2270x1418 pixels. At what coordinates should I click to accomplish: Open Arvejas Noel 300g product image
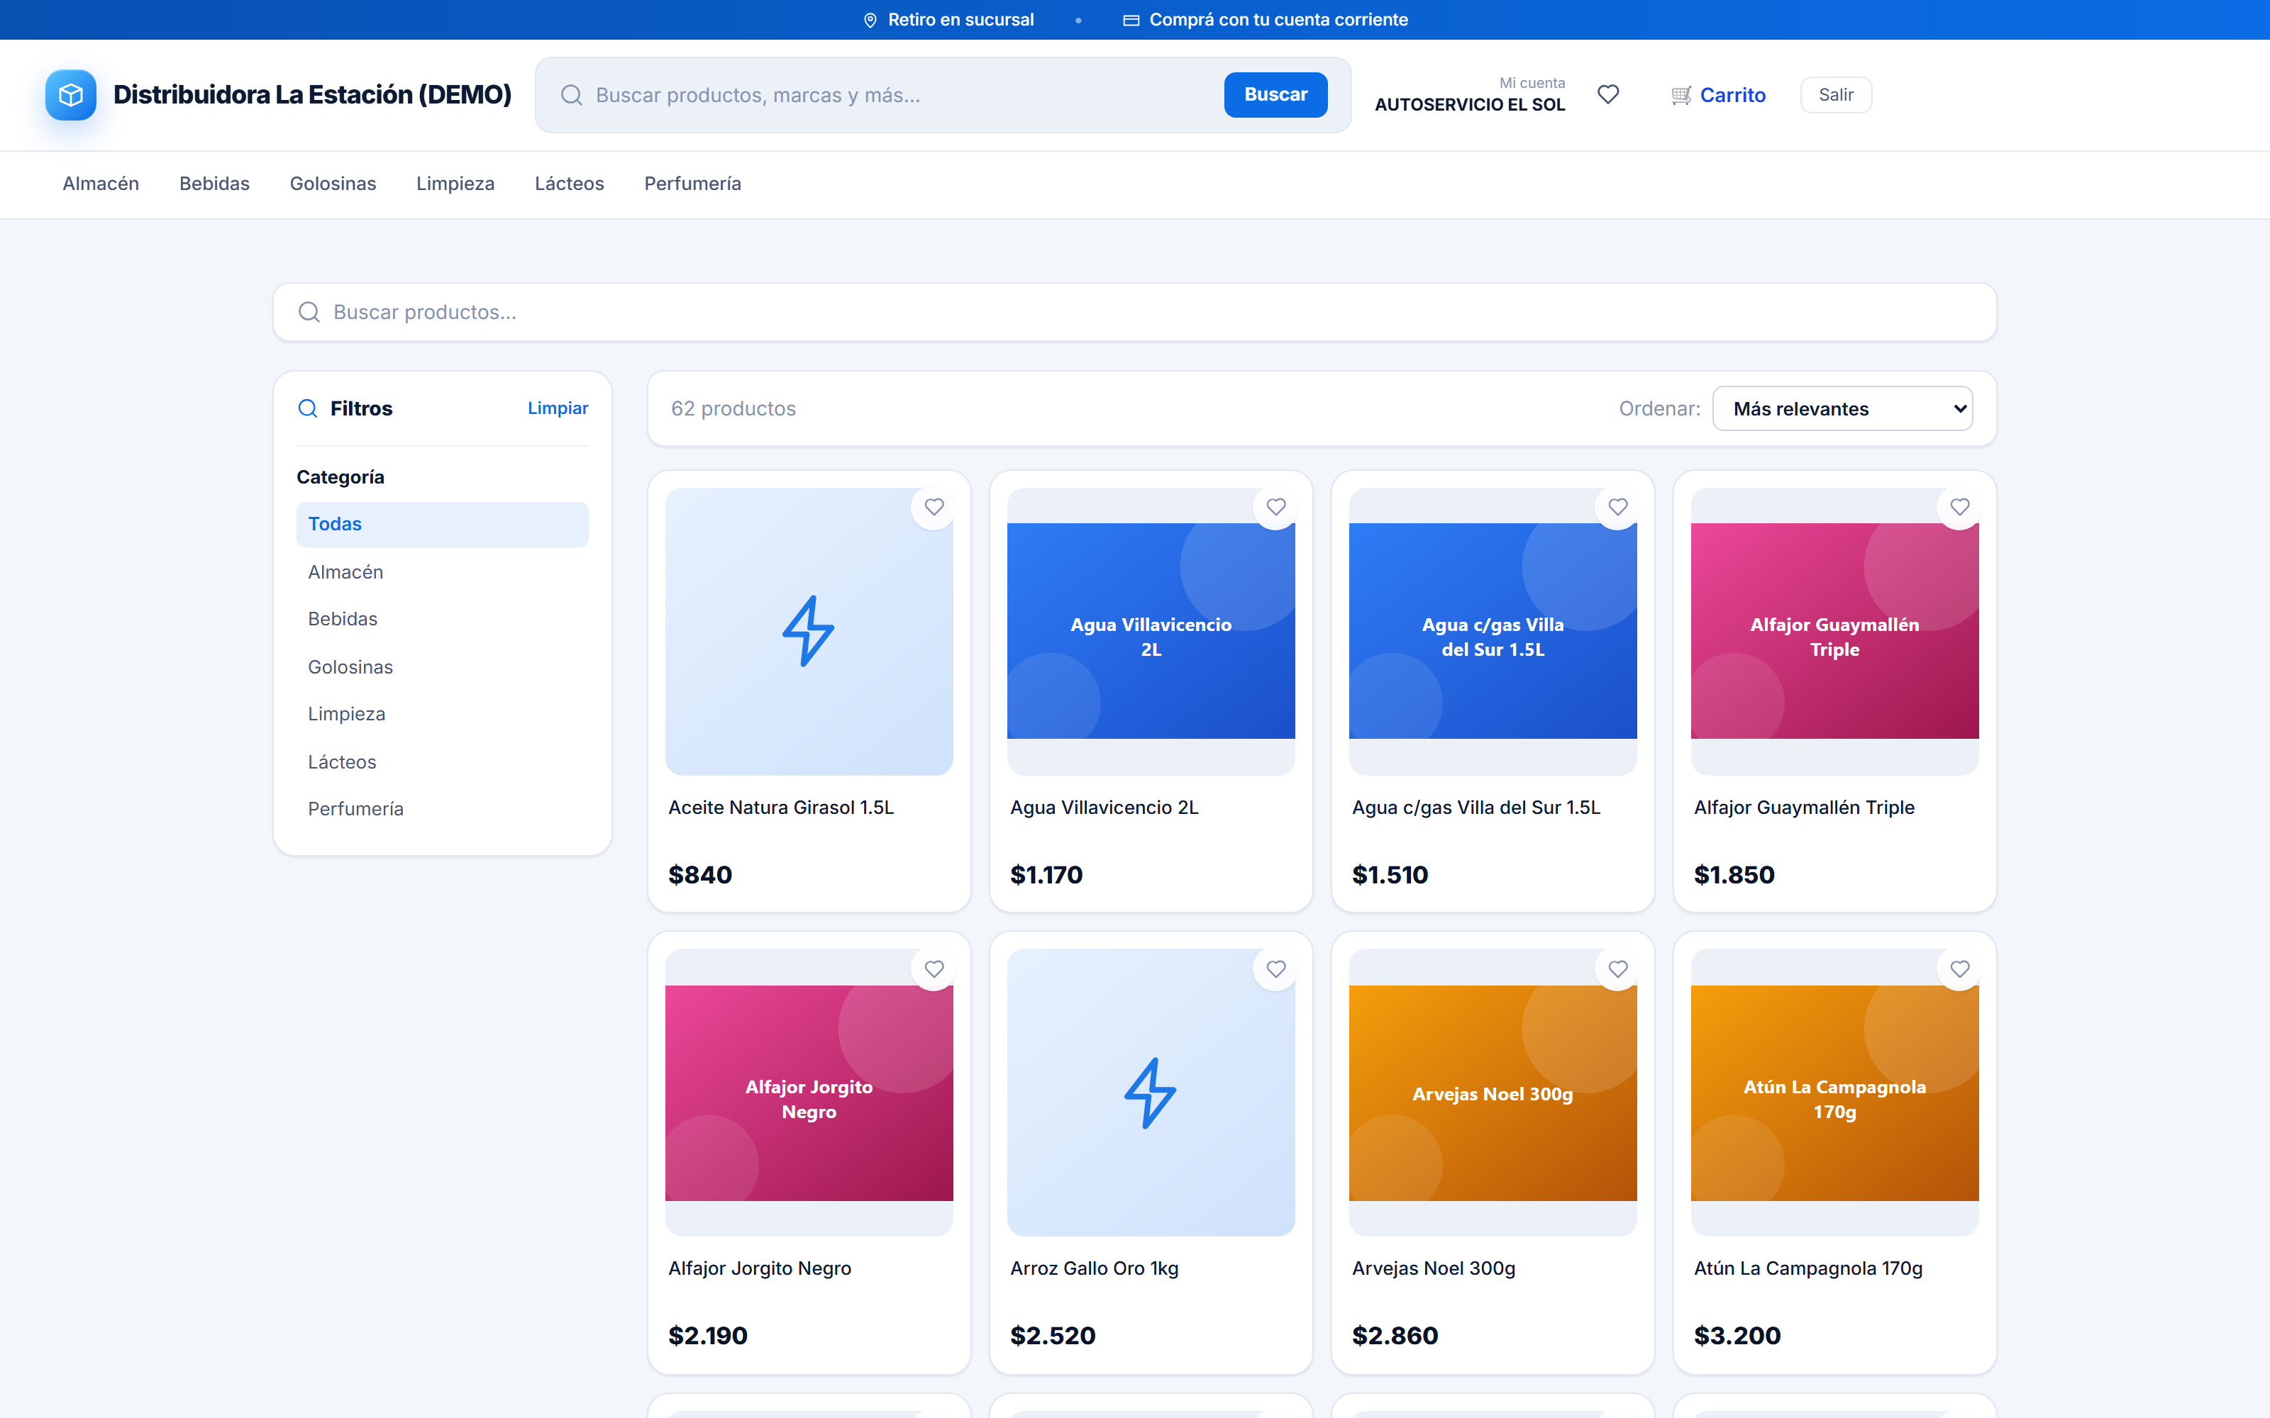pyautogui.click(x=1493, y=1093)
